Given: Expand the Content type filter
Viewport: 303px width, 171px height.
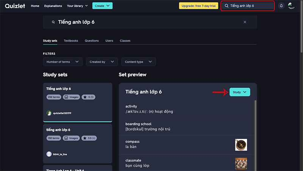Looking at the screenshot, I should pyautogui.click(x=138, y=62).
